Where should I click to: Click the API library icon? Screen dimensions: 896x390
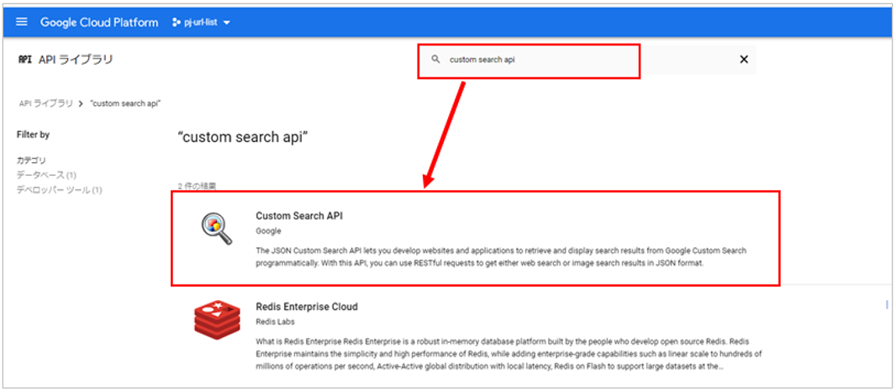pyautogui.click(x=24, y=60)
